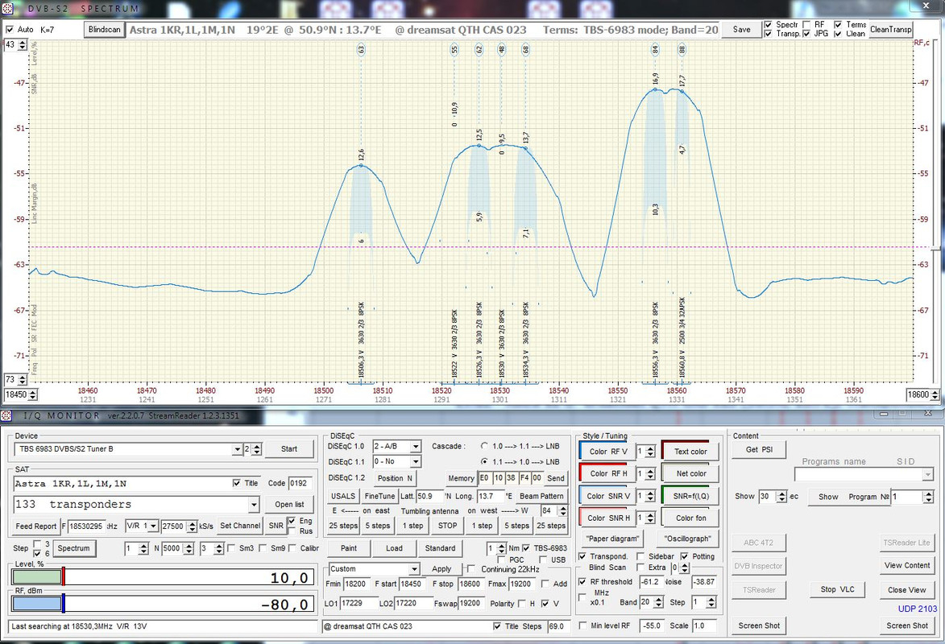Select transponder marker 88 on the spectrum

pyautogui.click(x=682, y=49)
